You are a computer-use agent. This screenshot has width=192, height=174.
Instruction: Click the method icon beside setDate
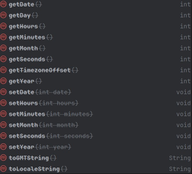(3, 92)
